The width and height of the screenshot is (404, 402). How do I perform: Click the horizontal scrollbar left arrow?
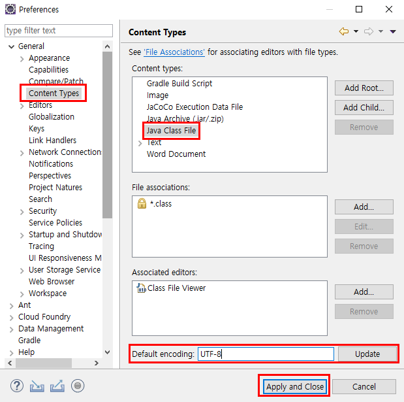point(10,363)
